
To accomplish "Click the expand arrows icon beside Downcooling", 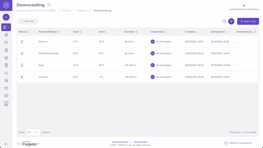I will (x=49, y=5).
